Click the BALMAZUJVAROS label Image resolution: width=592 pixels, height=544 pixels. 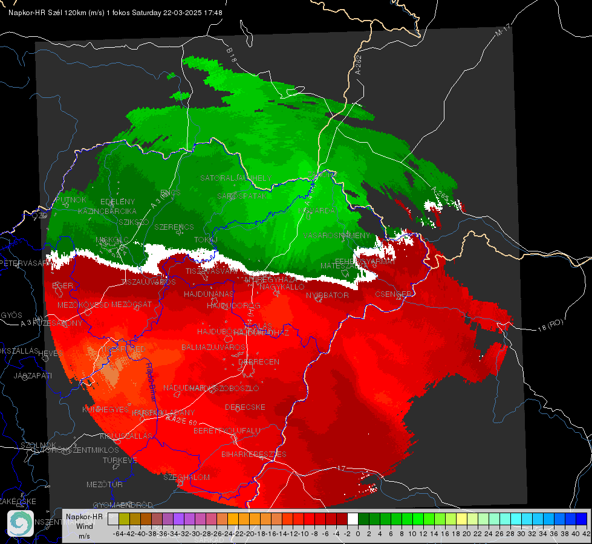(x=213, y=347)
